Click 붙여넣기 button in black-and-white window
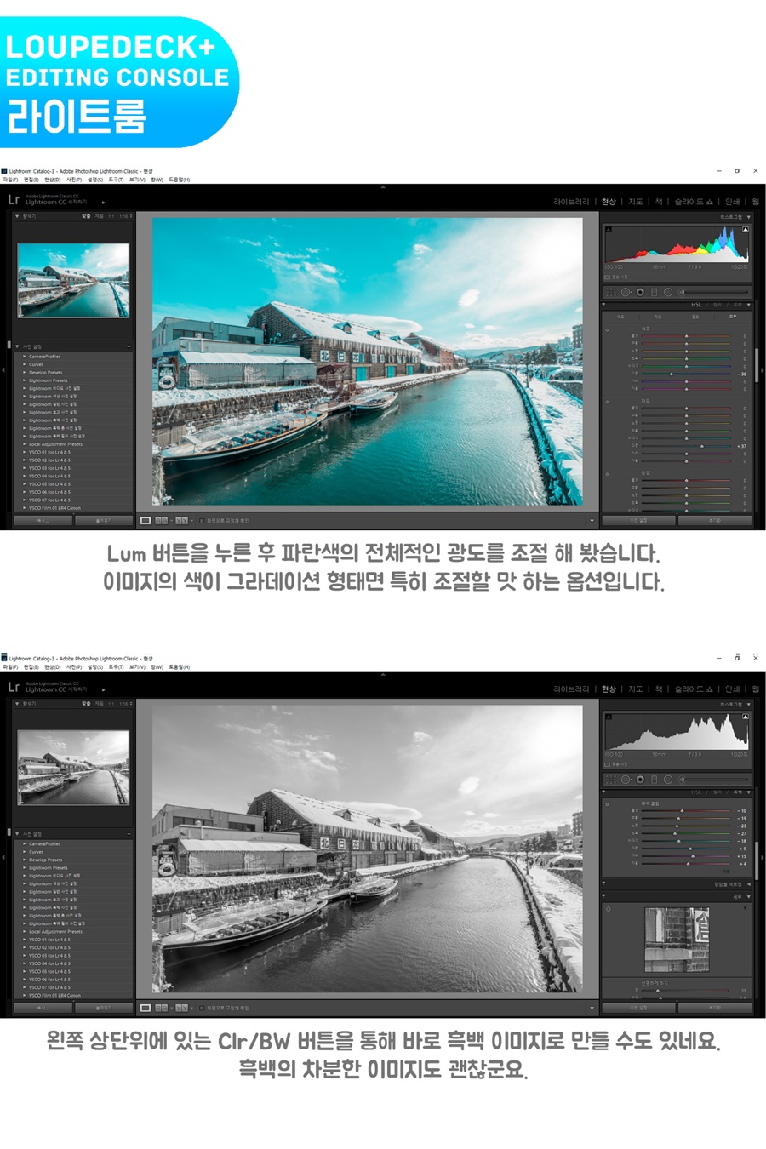Image resolution: width=766 pixels, height=1149 pixels. click(x=104, y=1008)
